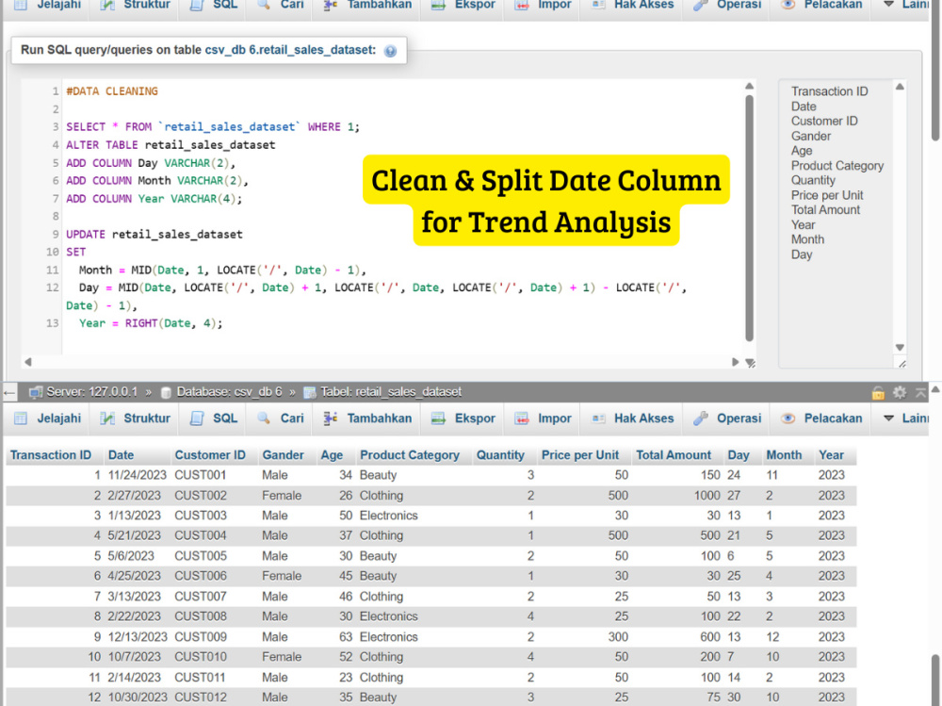Click the CUST003 cell
942x706 pixels.
coord(201,516)
